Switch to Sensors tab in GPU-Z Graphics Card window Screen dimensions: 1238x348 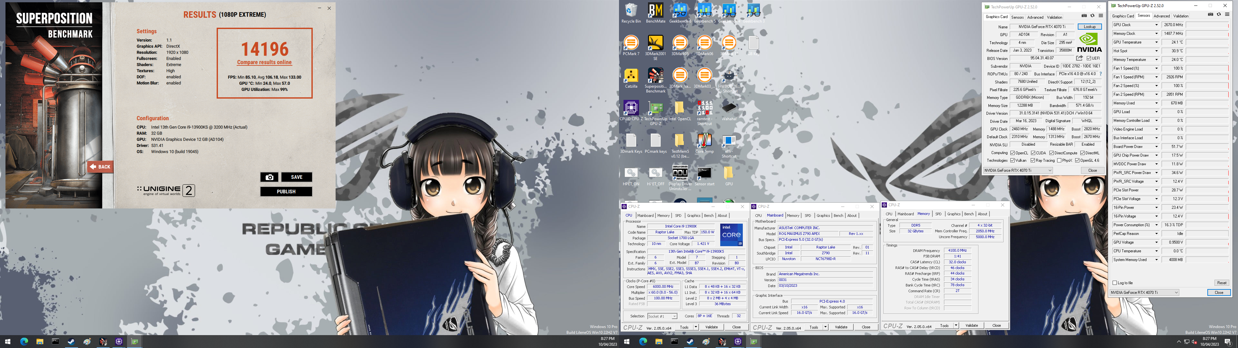point(1017,17)
